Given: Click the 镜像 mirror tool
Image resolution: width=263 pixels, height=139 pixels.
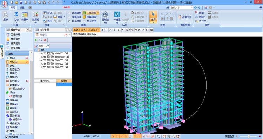Looking at the screenshot, I should [x=200, y=13].
